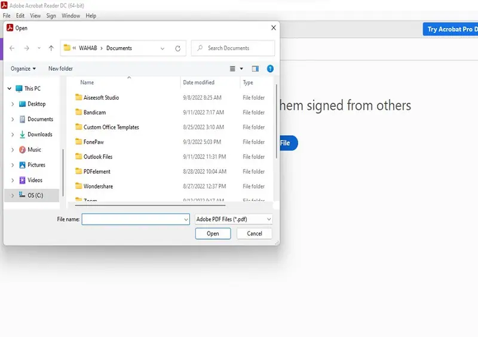Open the Help menu
Image resolution: width=478 pixels, height=337 pixels.
pyautogui.click(x=91, y=16)
